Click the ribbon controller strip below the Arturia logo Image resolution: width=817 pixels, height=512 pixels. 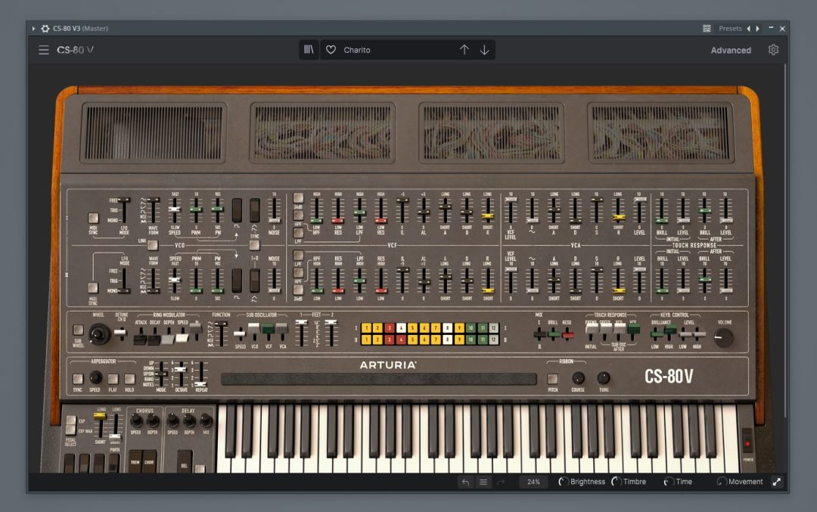[378, 379]
